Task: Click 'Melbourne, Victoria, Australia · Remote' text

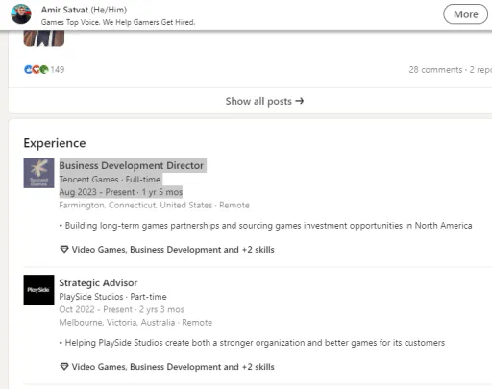Action: tap(135, 322)
